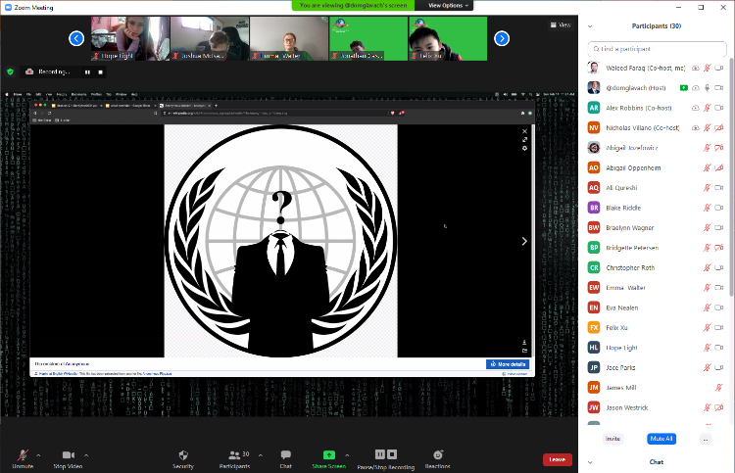This screenshot has width=735, height=473.
Task: Toggle camera icon for Ali Qureshi
Action: click(x=719, y=188)
